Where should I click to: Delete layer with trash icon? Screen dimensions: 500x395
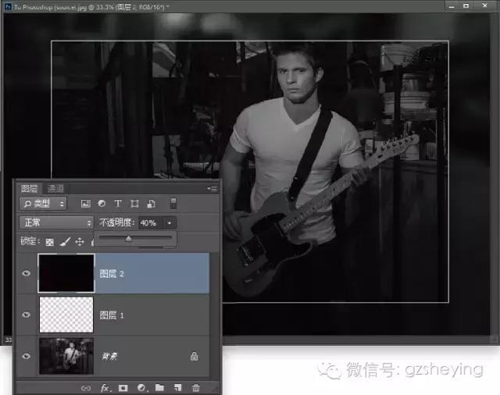click(196, 387)
